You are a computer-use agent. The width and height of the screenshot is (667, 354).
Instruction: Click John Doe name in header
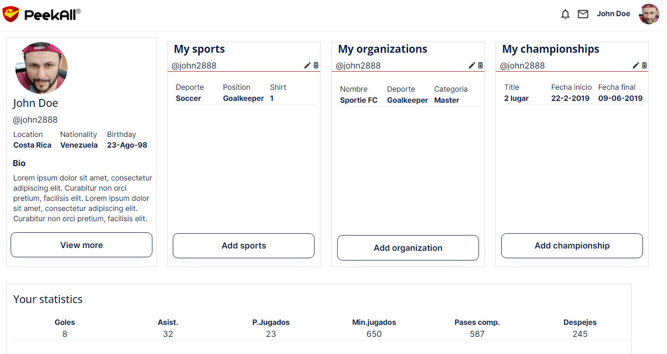pyautogui.click(x=613, y=14)
